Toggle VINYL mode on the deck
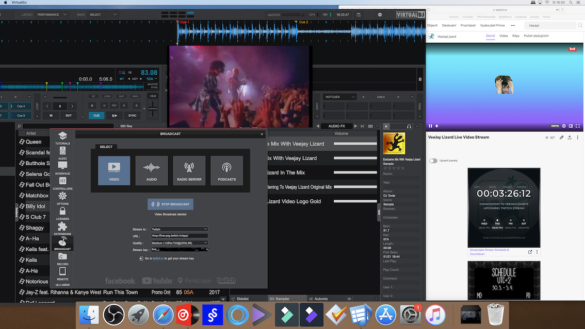The width and height of the screenshot is (585, 329). tap(135, 96)
